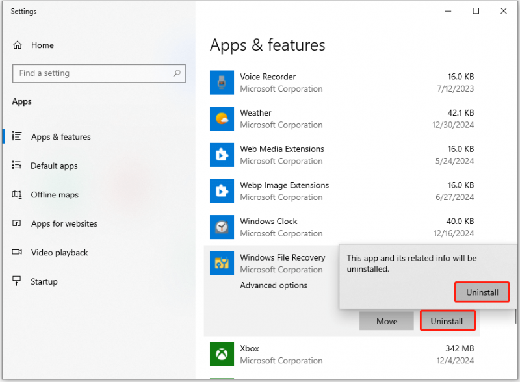Click the Web Media Extensions app icon
The width and height of the screenshot is (520, 382).
222,155
